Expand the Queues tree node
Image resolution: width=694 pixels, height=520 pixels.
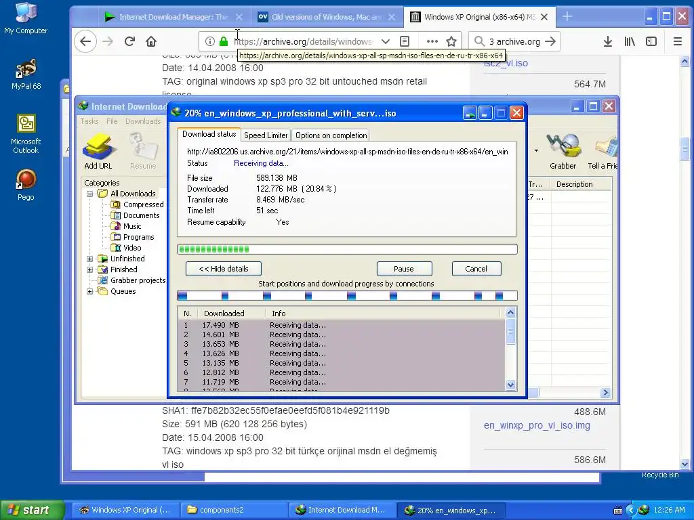[x=90, y=291]
